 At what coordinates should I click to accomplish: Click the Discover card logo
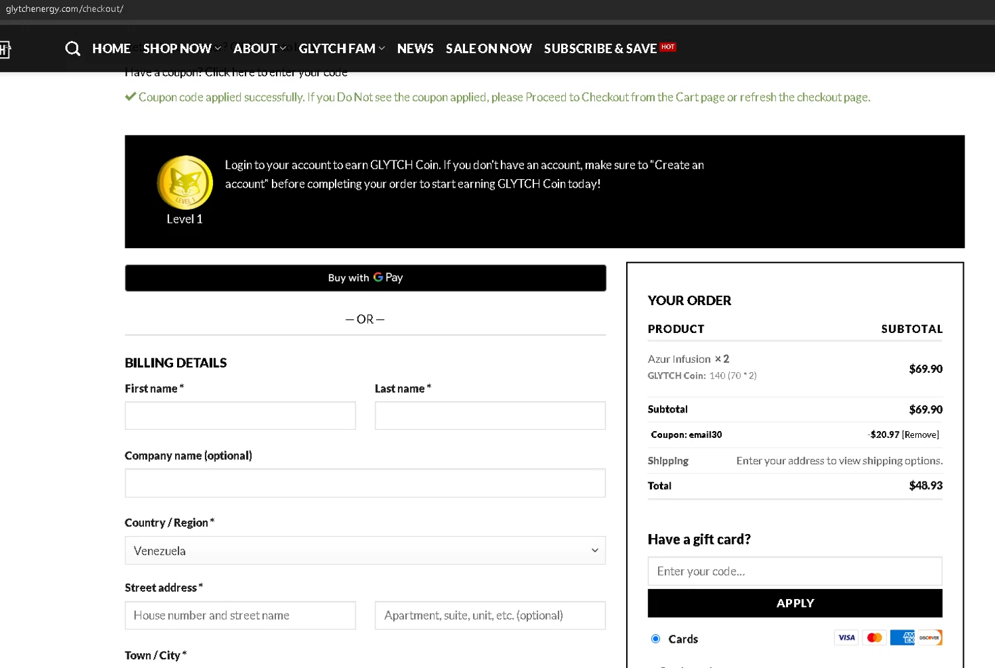coord(930,637)
